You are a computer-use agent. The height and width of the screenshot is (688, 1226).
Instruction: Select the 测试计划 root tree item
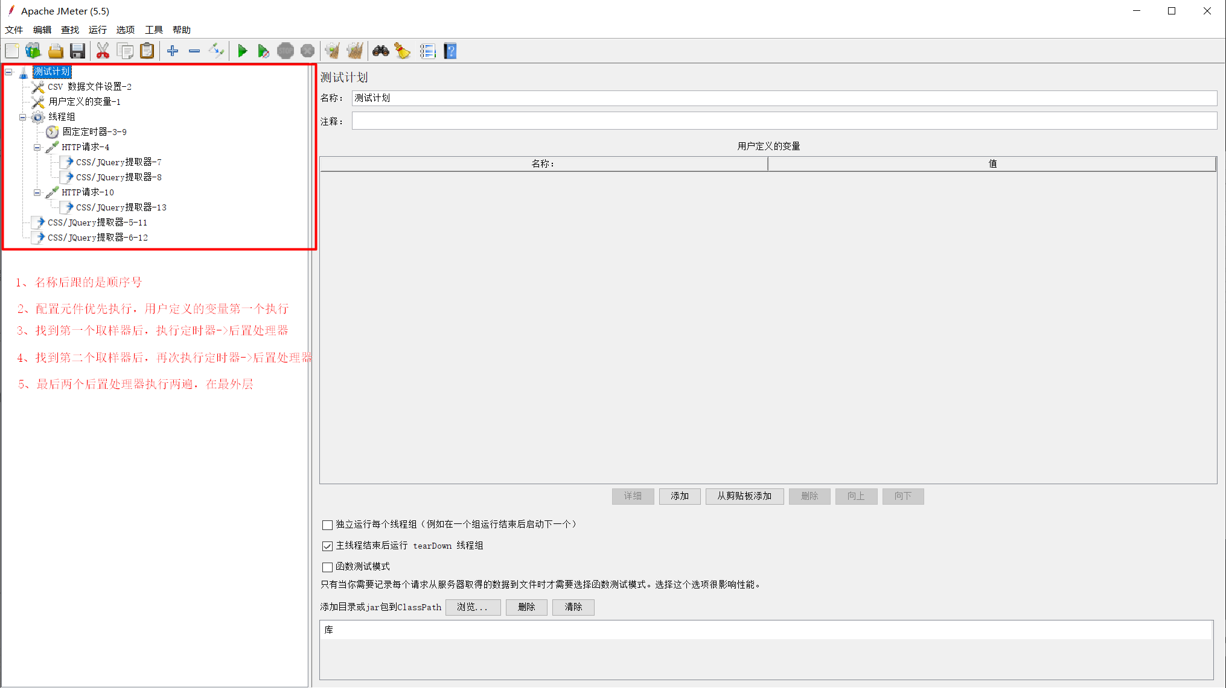tap(52, 72)
